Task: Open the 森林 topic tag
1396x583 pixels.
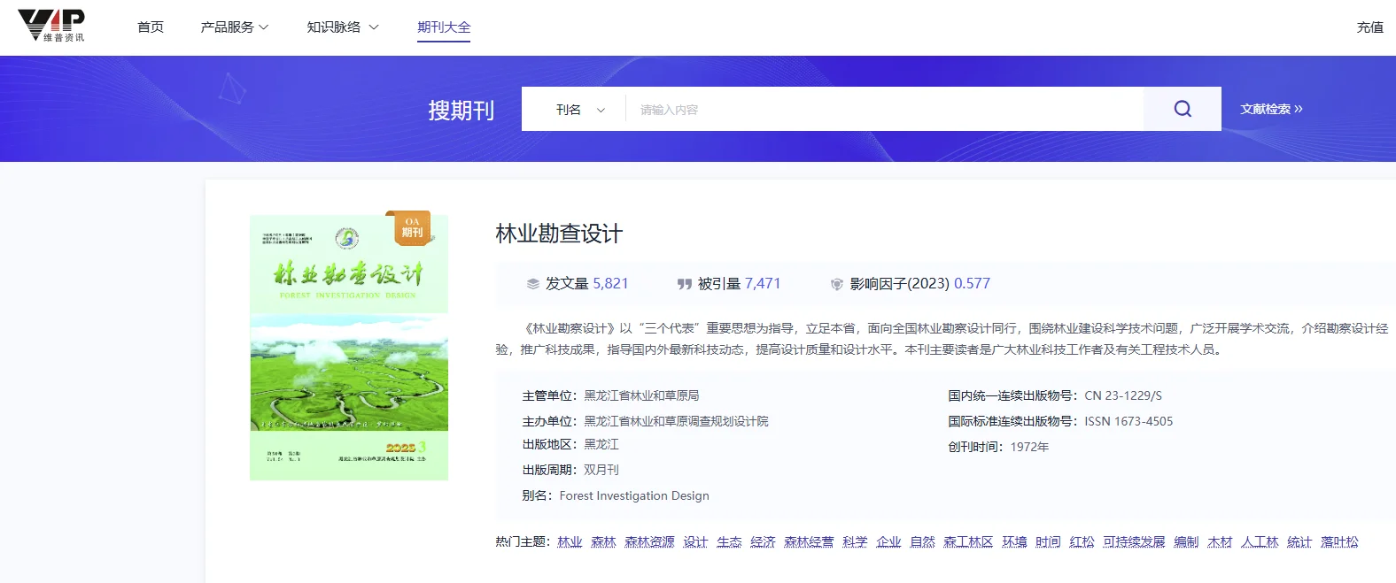Action: click(603, 542)
